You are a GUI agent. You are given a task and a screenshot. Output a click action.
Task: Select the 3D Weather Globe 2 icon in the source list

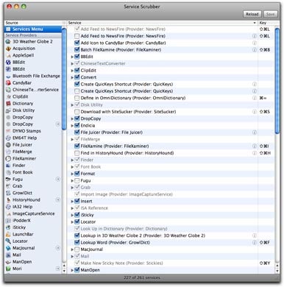pos(8,42)
